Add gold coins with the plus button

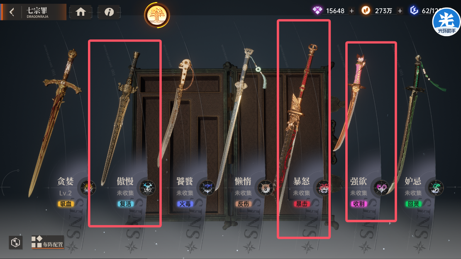click(x=400, y=11)
